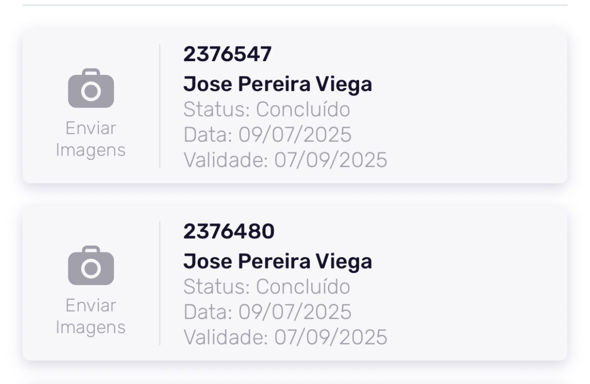Tap the Data 09/07/2025 line in card 2376547
Image resolution: width=590 pixels, height=384 pixels.
[267, 135]
